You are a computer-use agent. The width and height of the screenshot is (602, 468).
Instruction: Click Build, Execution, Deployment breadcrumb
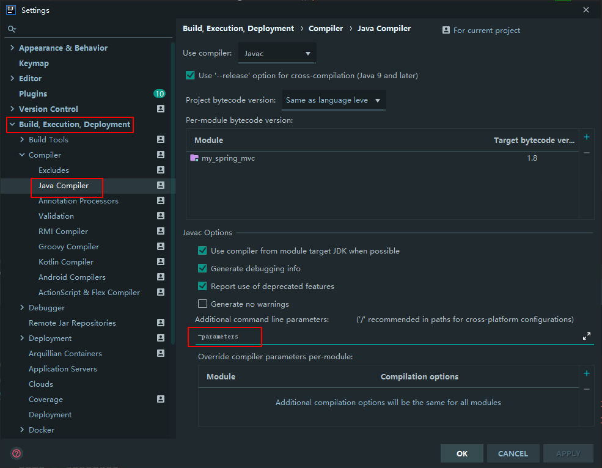(x=238, y=29)
